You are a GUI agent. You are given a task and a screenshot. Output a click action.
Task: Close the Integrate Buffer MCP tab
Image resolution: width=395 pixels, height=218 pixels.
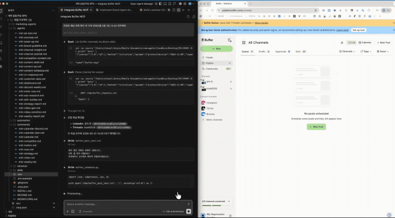click(91, 10)
